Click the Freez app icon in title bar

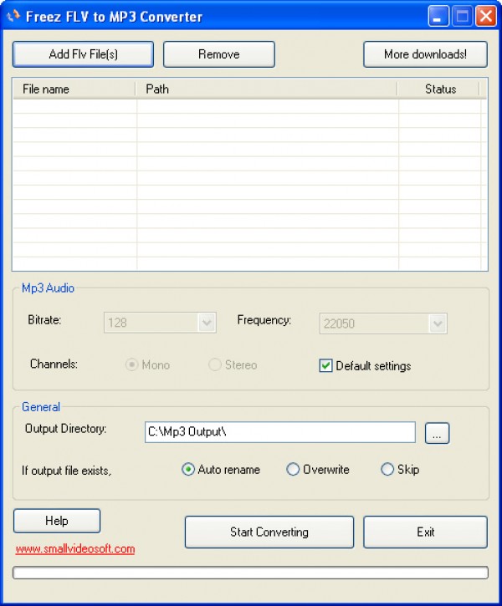(13, 16)
